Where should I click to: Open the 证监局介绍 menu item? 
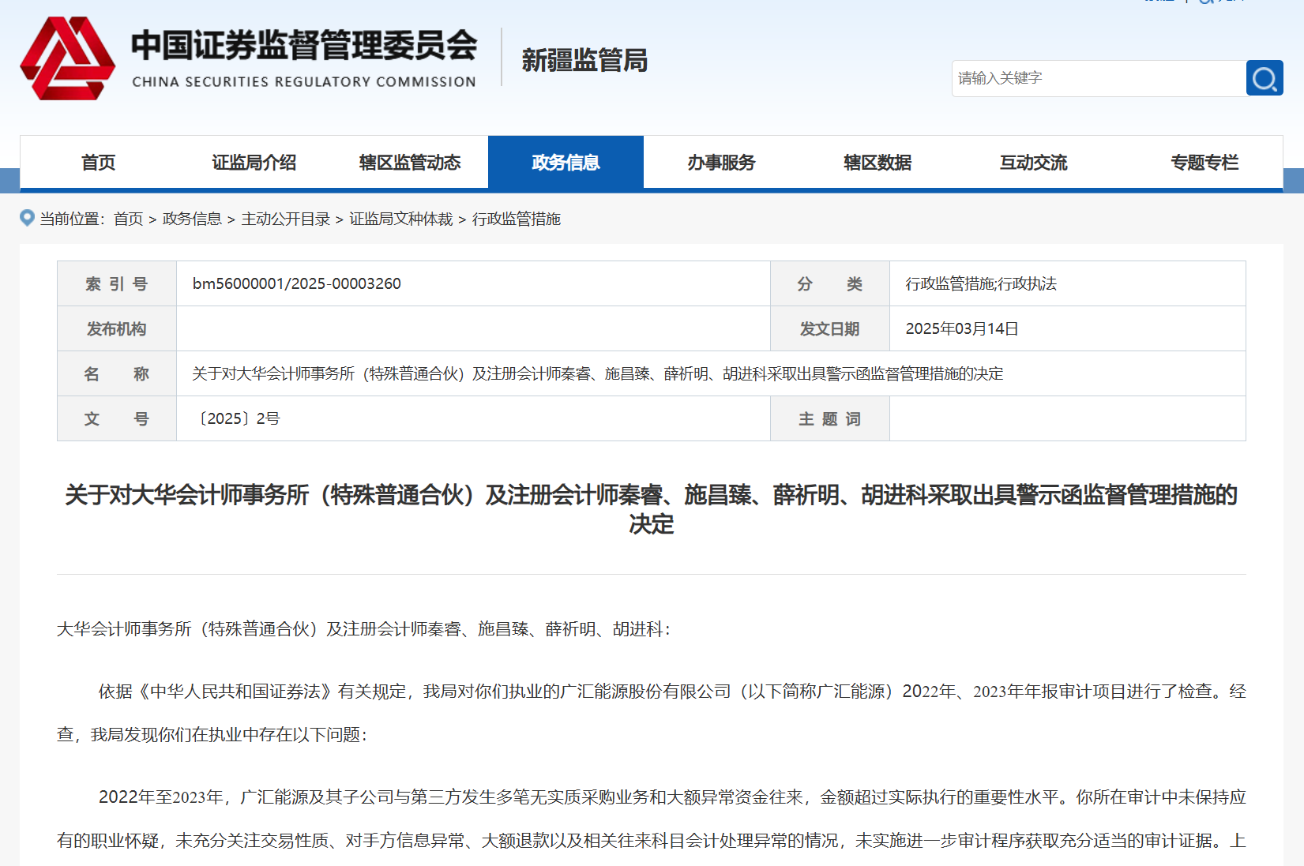(x=254, y=163)
